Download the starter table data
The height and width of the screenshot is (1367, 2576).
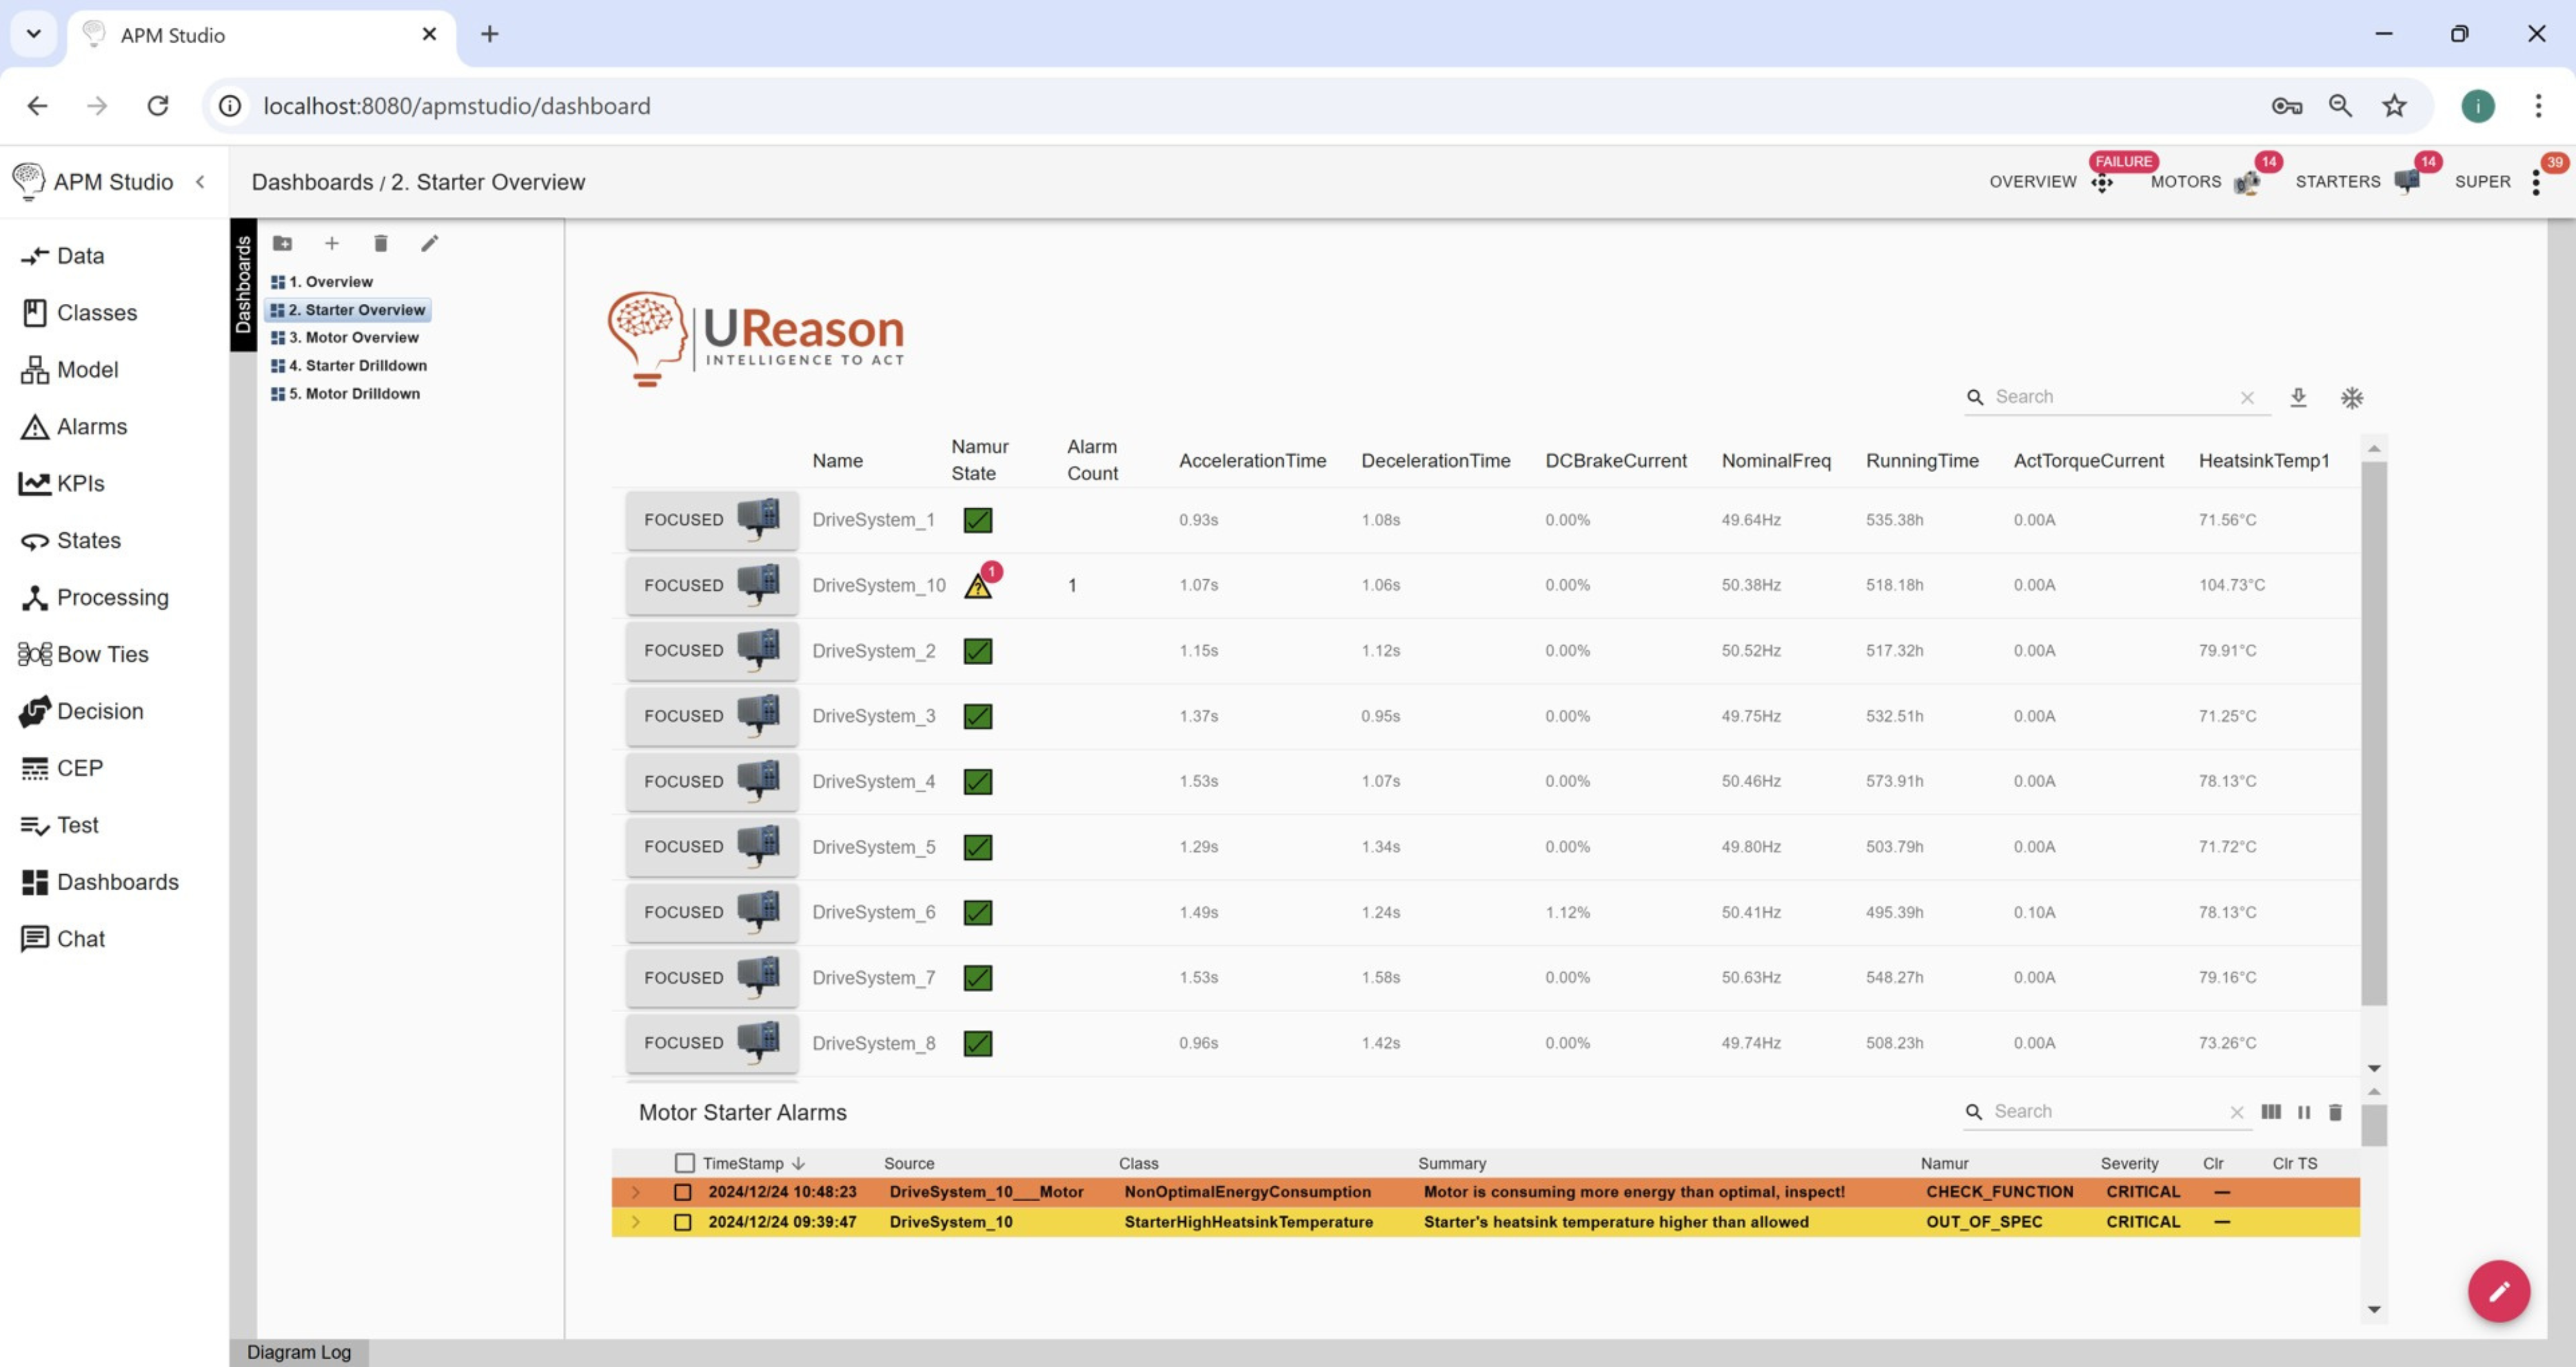(2298, 397)
